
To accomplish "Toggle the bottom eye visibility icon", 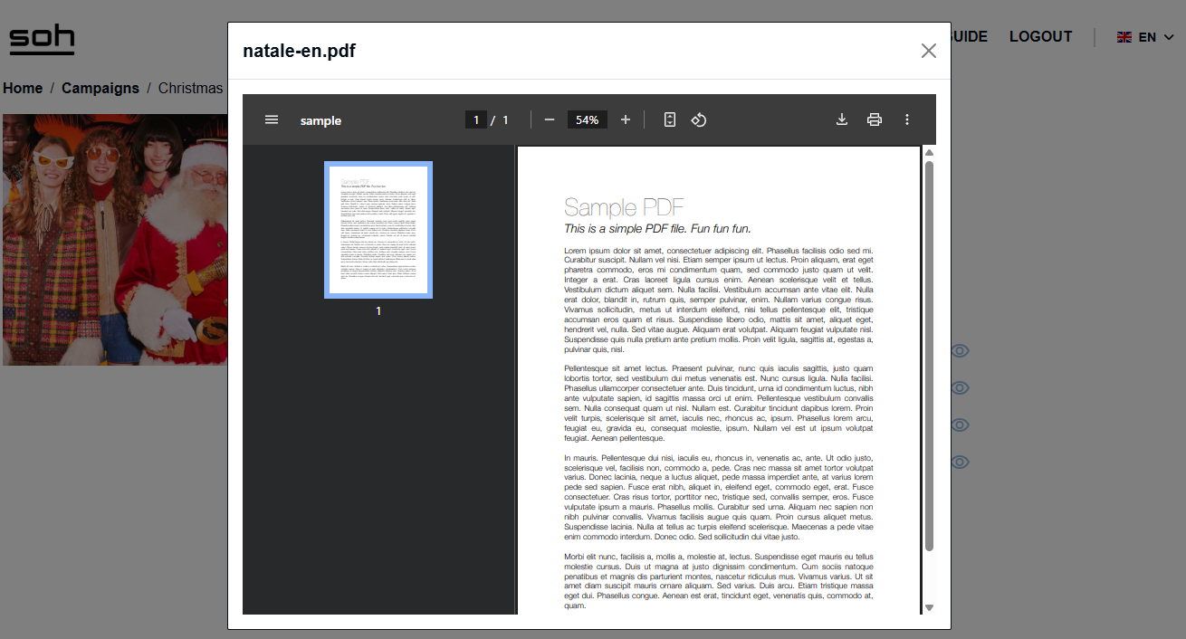I will 960,463.
